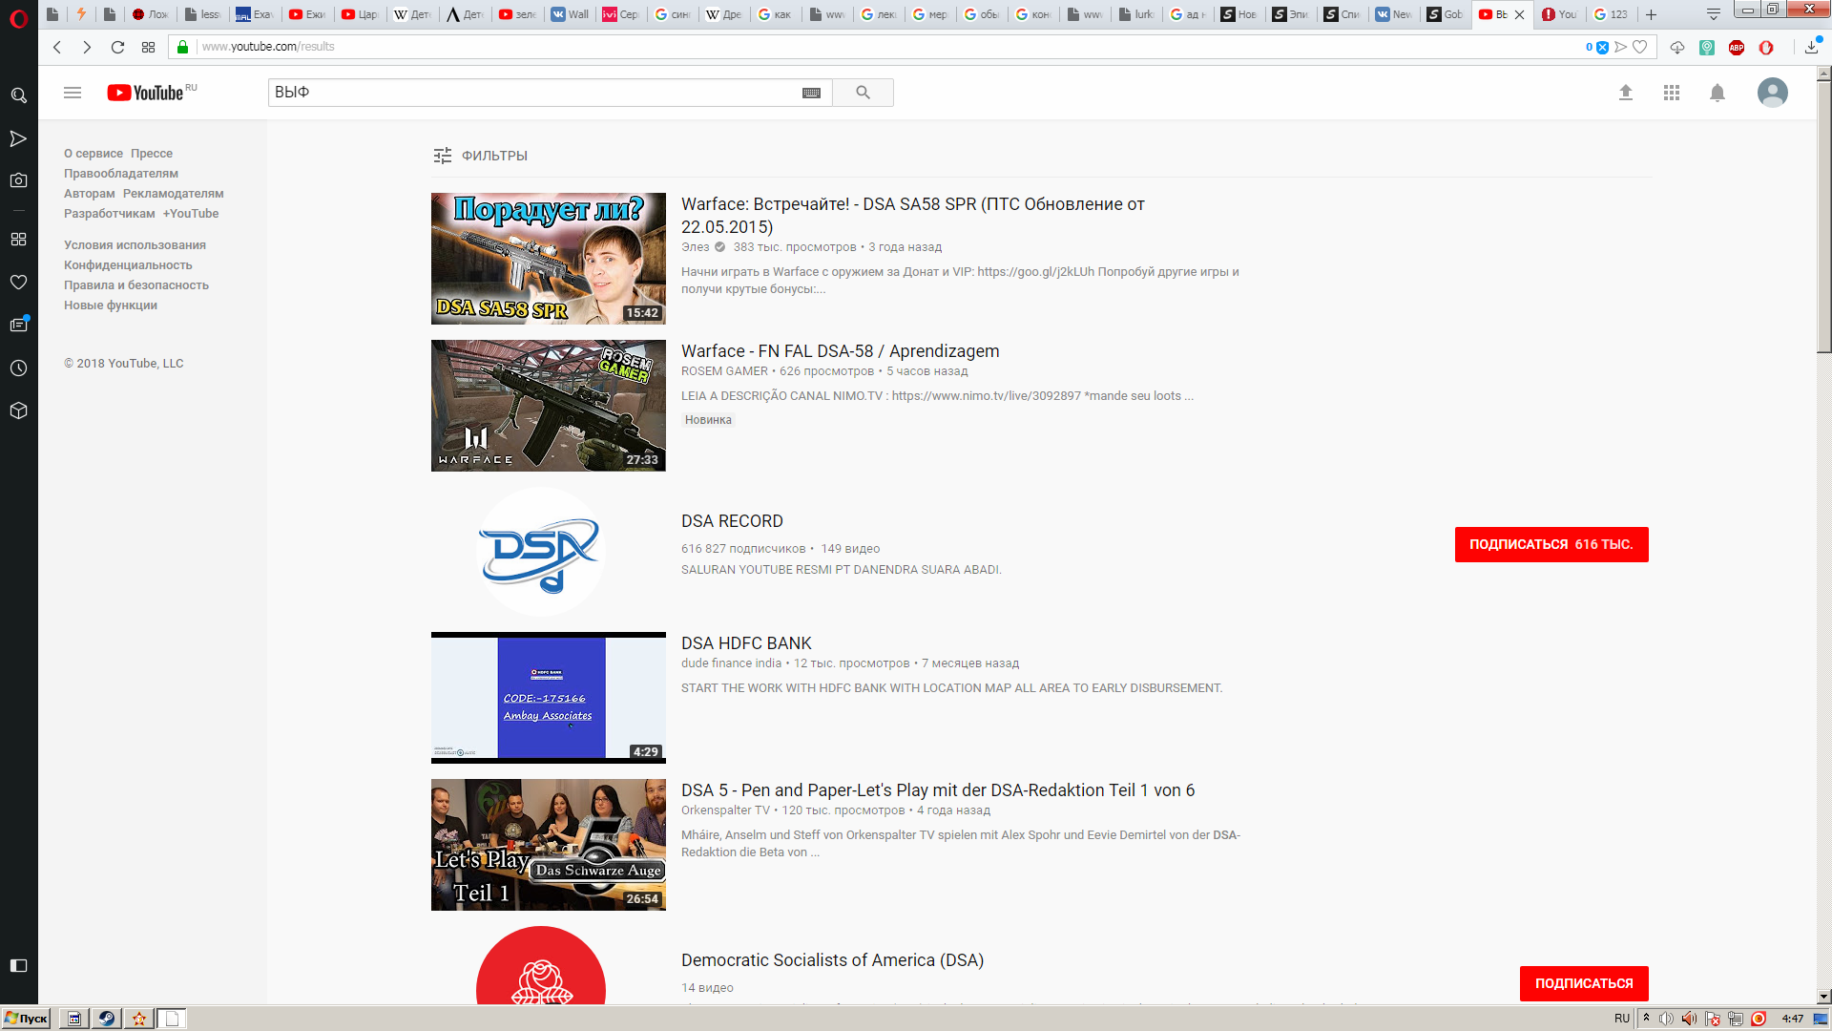
Task: Click the YouTube upload video icon
Action: [1626, 93]
